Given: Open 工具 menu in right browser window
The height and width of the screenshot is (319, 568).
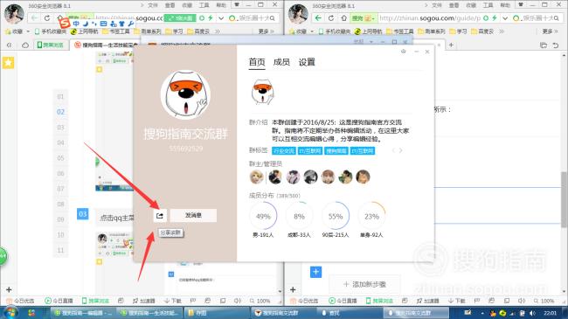Looking at the screenshot, I should (488, 5).
